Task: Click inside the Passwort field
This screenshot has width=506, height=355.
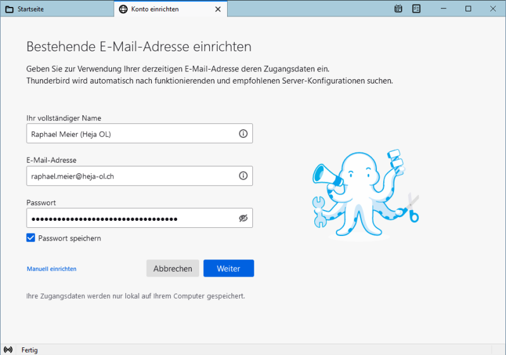Action: point(130,218)
